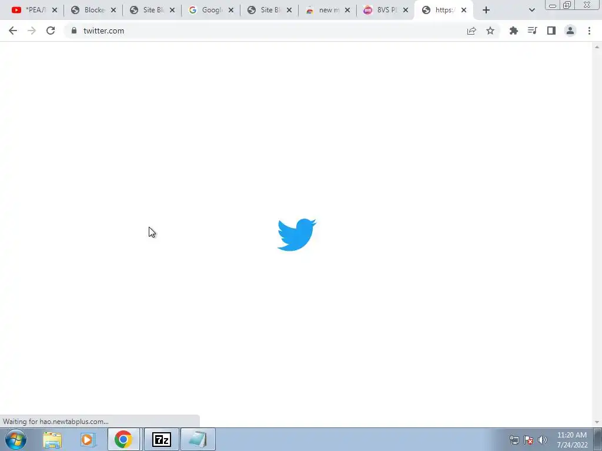
Task: Expand the tab search chevron
Action: point(531,11)
